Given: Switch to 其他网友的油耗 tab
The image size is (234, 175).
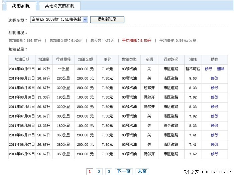Looking at the screenshot, I should click(60, 6).
